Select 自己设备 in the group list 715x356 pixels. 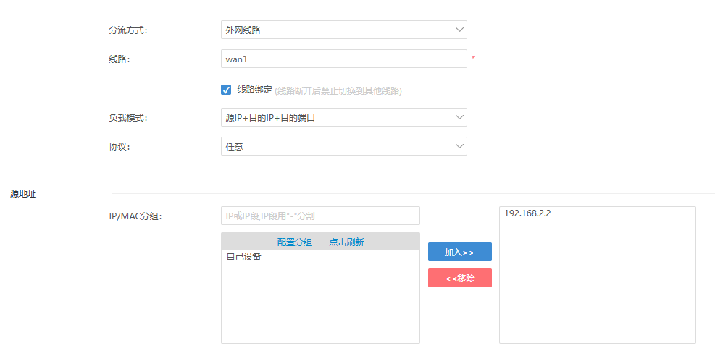(x=244, y=257)
